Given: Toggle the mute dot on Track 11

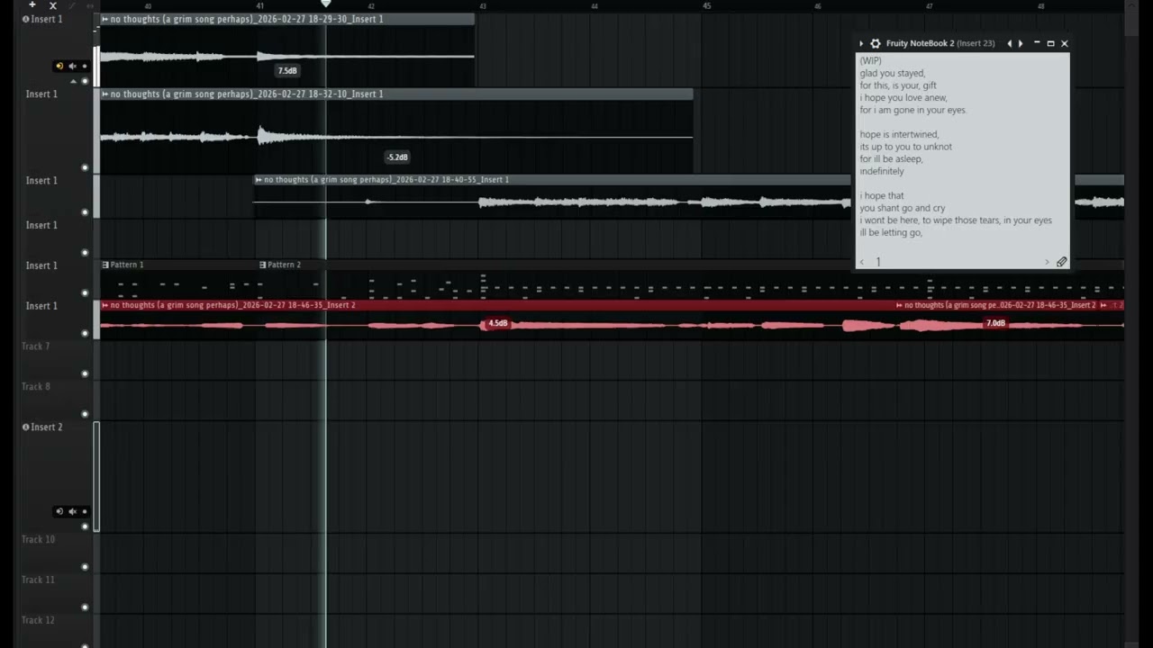Looking at the screenshot, I should point(85,607).
